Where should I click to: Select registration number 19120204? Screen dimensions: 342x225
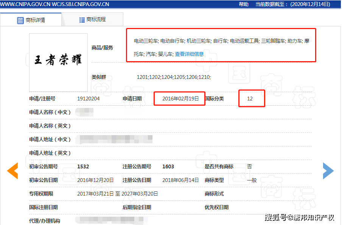click(x=88, y=99)
